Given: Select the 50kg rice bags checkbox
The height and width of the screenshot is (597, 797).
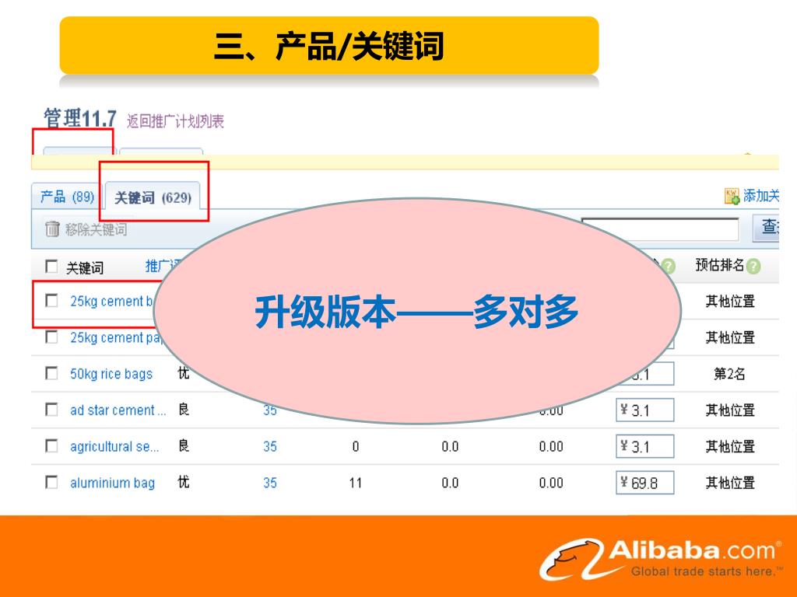Looking at the screenshot, I should pyautogui.click(x=51, y=373).
